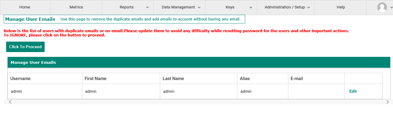Click the left arrow of horizontal scrollbar
The width and height of the screenshot is (393, 124).
point(10,102)
